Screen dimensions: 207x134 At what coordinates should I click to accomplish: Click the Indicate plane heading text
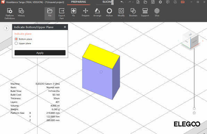(23, 34)
